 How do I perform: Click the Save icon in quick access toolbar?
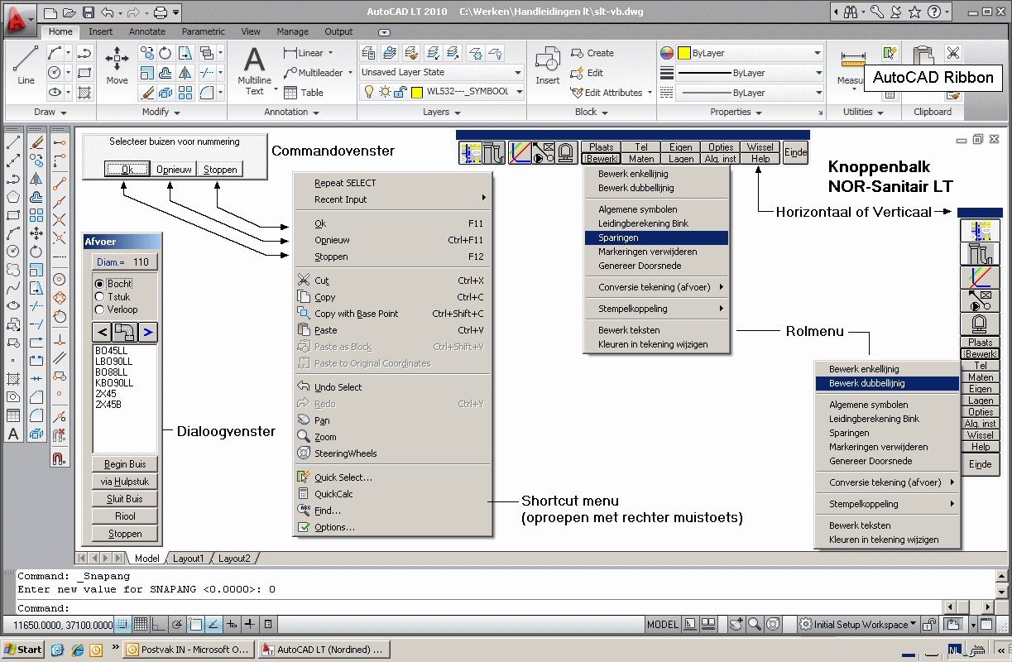[88, 12]
